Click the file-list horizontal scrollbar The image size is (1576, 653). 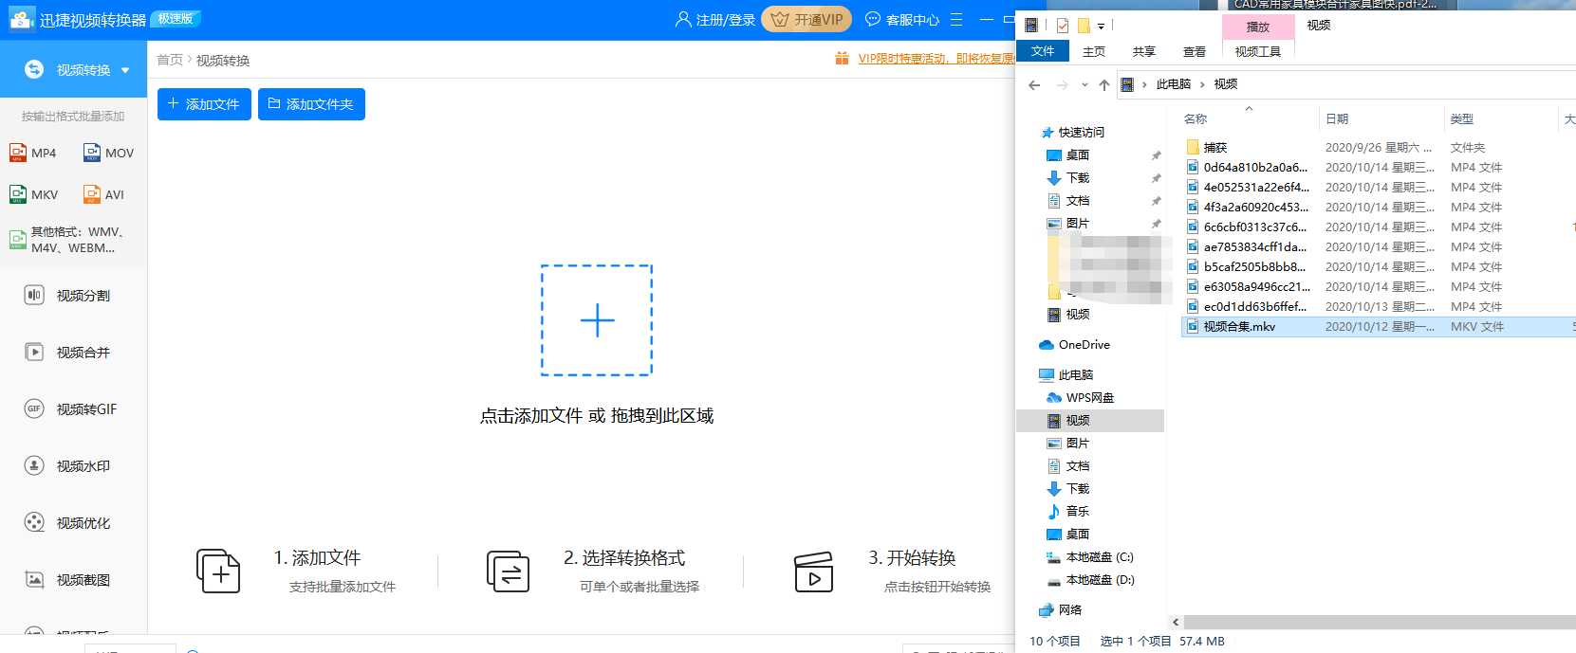click(1380, 623)
